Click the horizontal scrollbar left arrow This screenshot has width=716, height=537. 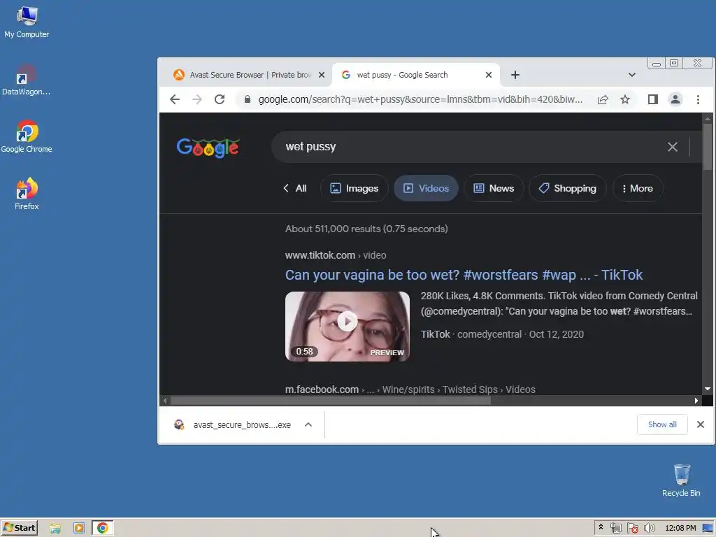pyautogui.click(x=165, y=401)
